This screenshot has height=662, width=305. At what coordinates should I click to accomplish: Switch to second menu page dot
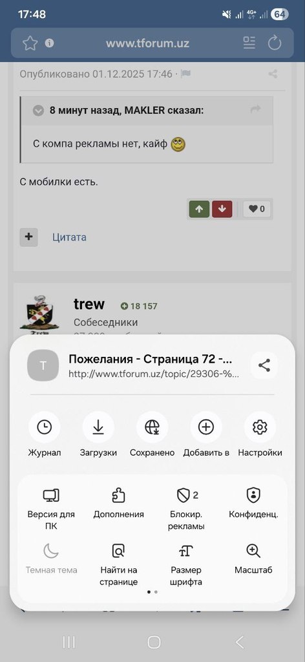point(156,592)
